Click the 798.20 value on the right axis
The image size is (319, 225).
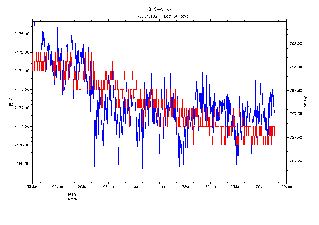click(x=296, y=44)
